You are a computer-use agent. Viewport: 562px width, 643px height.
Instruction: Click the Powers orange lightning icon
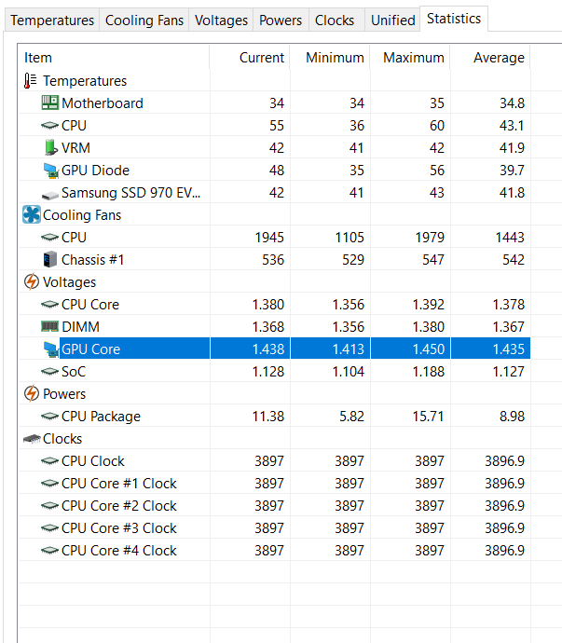pos(31,394)
